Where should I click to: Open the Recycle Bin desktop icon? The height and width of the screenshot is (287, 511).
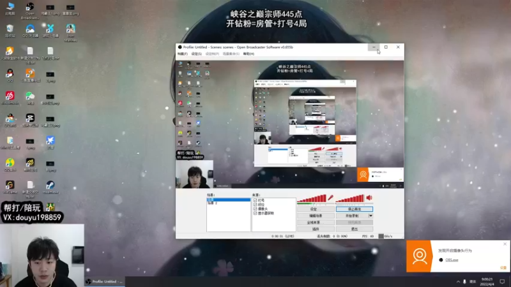10,31
